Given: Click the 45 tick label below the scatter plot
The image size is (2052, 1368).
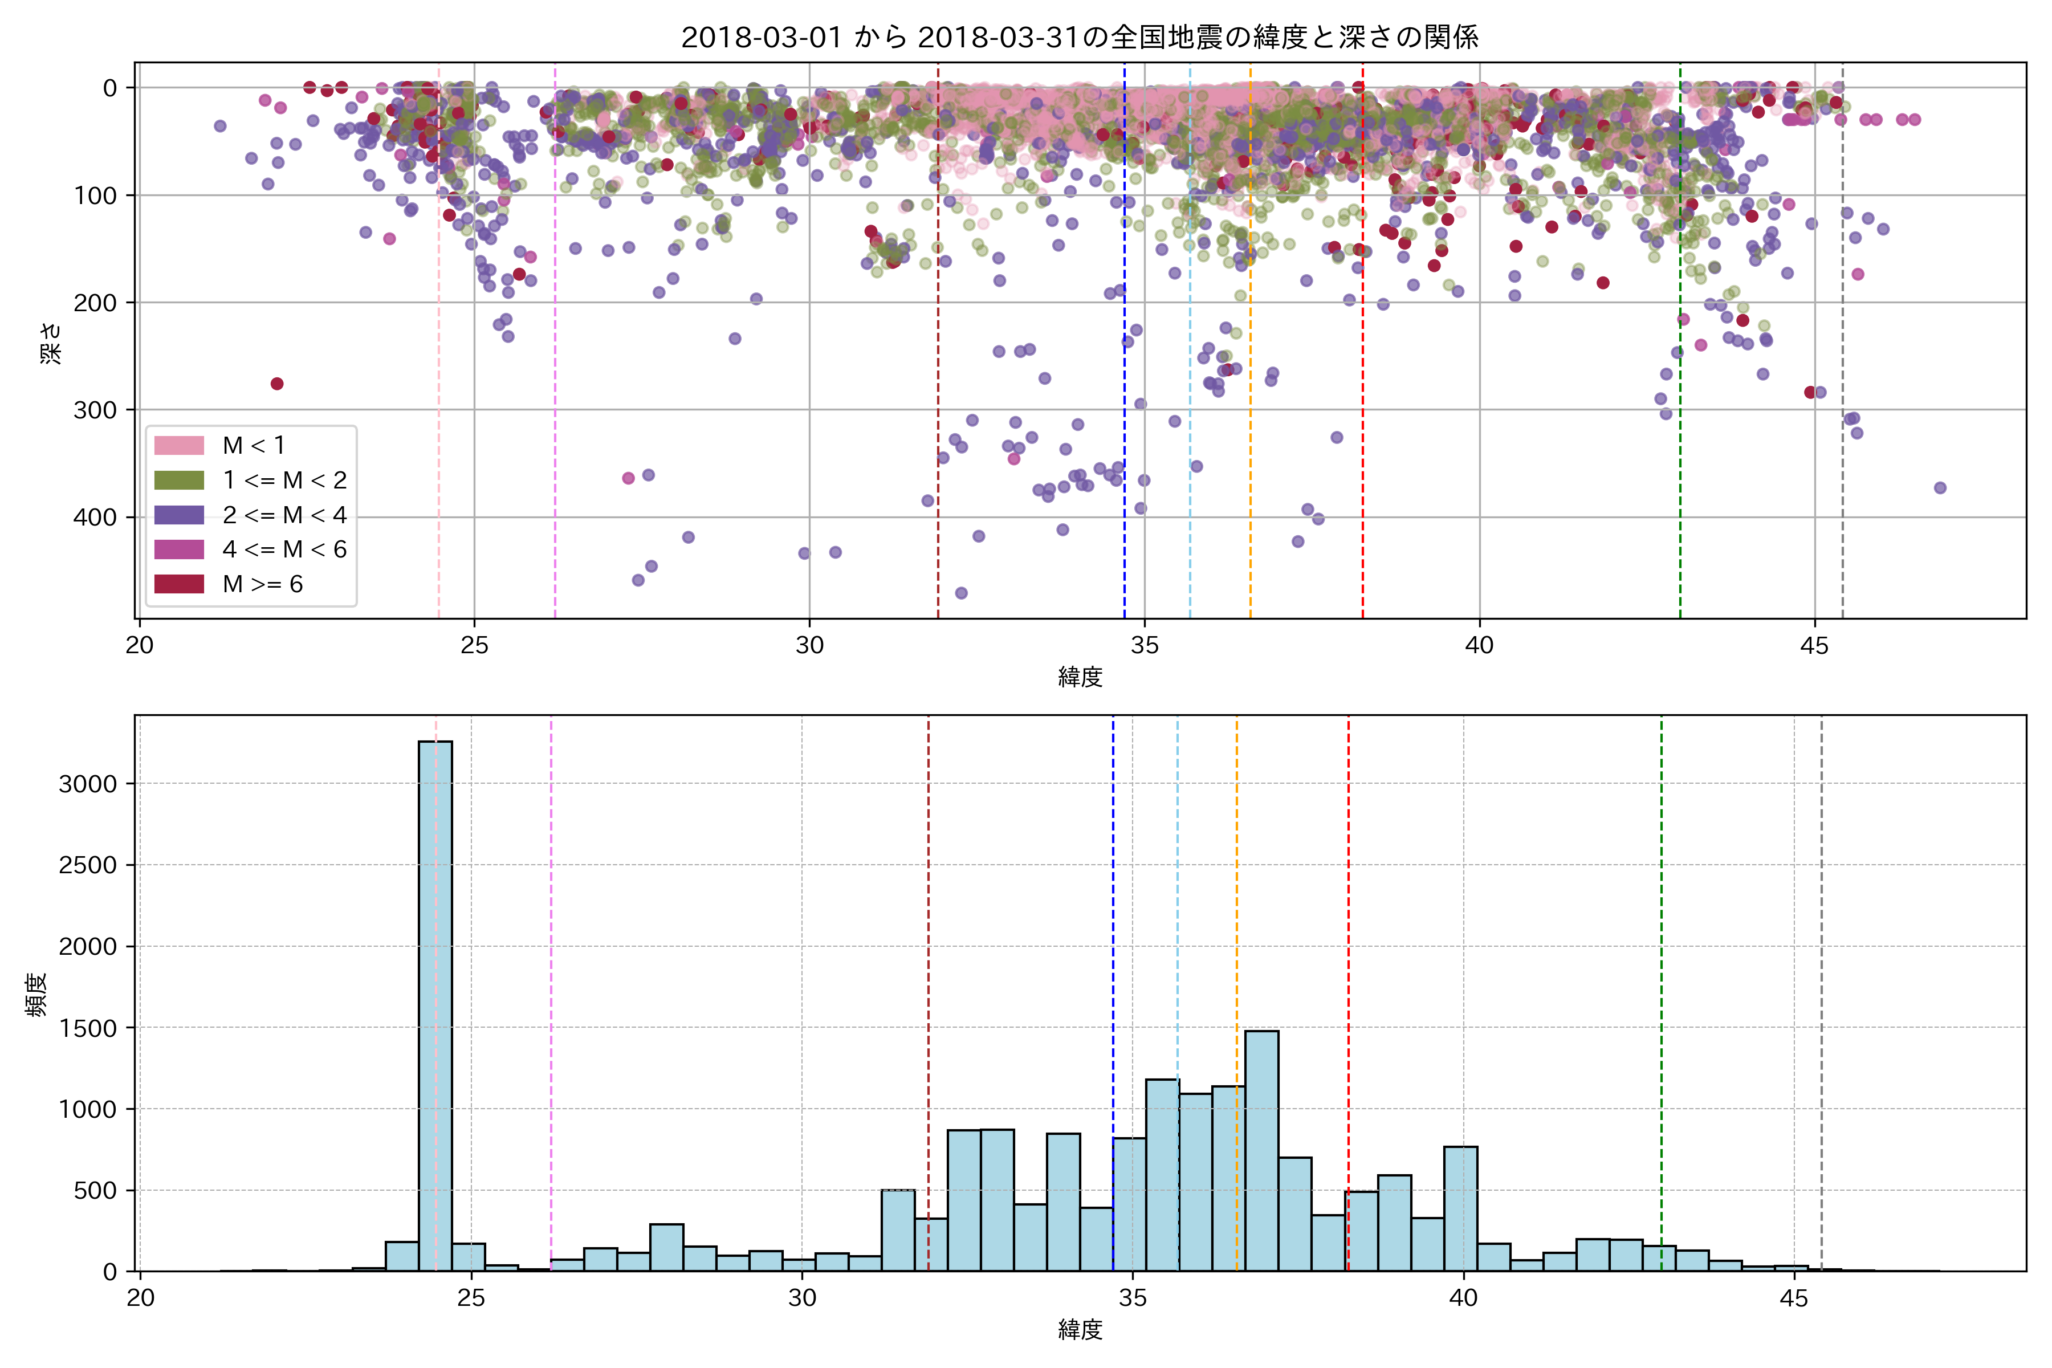Looking at the screenshot, I should [1814, 646].
